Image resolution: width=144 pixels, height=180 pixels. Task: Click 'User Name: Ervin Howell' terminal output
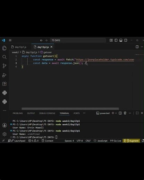tap(28, 128)
